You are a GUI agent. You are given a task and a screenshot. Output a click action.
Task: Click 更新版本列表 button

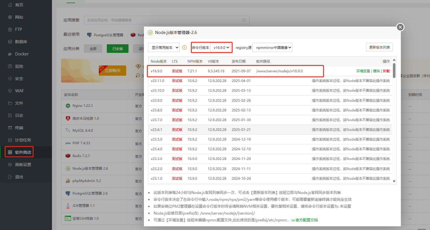(379, 47)
